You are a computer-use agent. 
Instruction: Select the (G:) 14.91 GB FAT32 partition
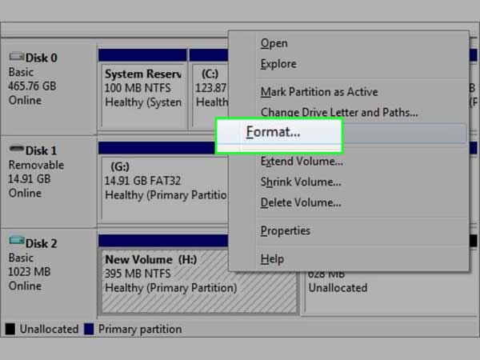163,184
